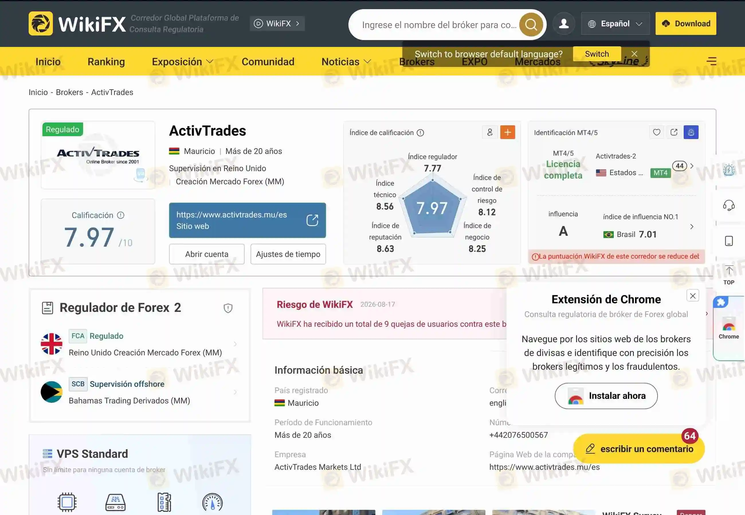Click the phone number +442076500567
Viewport: 745px width, 515px height.
coord(519,435)
